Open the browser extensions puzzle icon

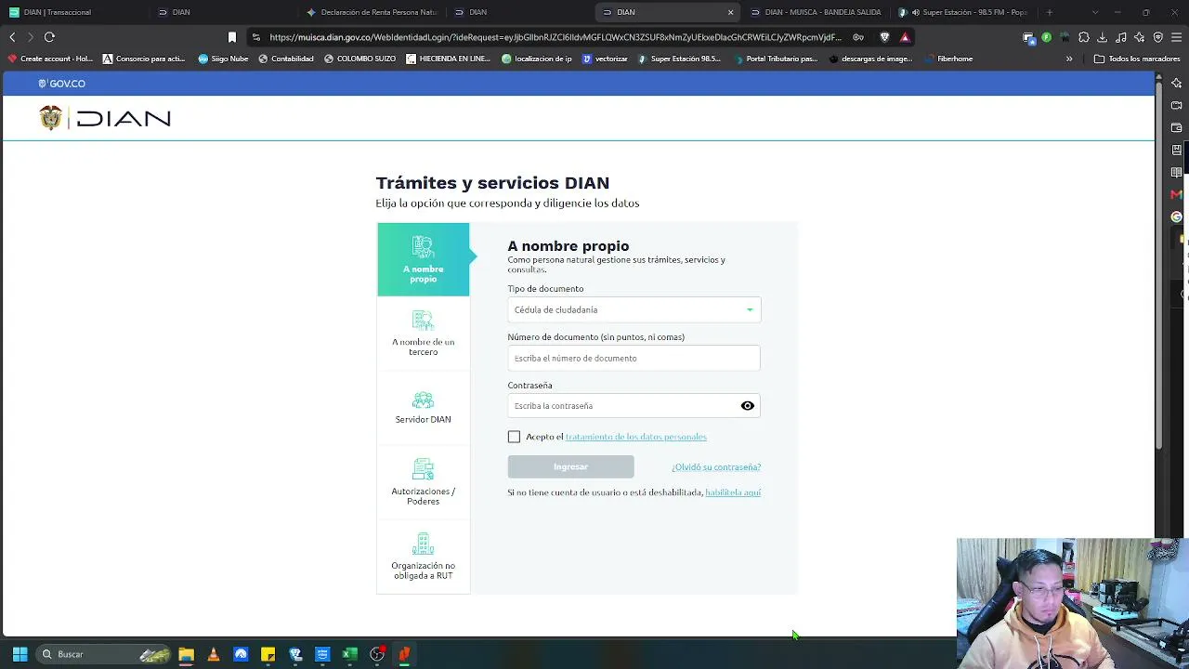tap(1083, 37)
